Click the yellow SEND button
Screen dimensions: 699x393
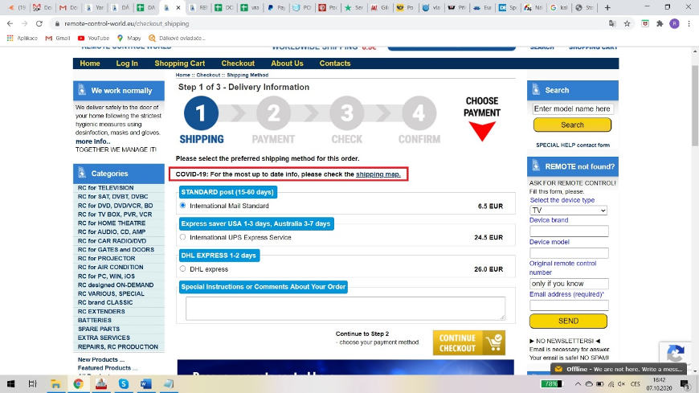click(568, 321)
